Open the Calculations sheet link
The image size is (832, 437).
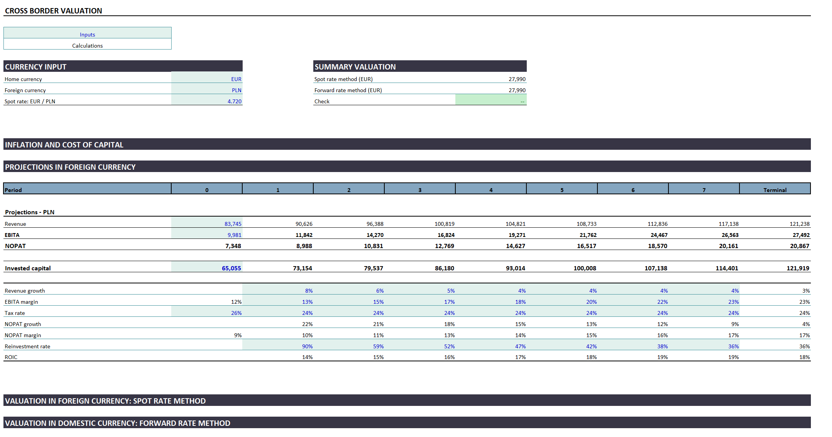click(x=87, y=45)
